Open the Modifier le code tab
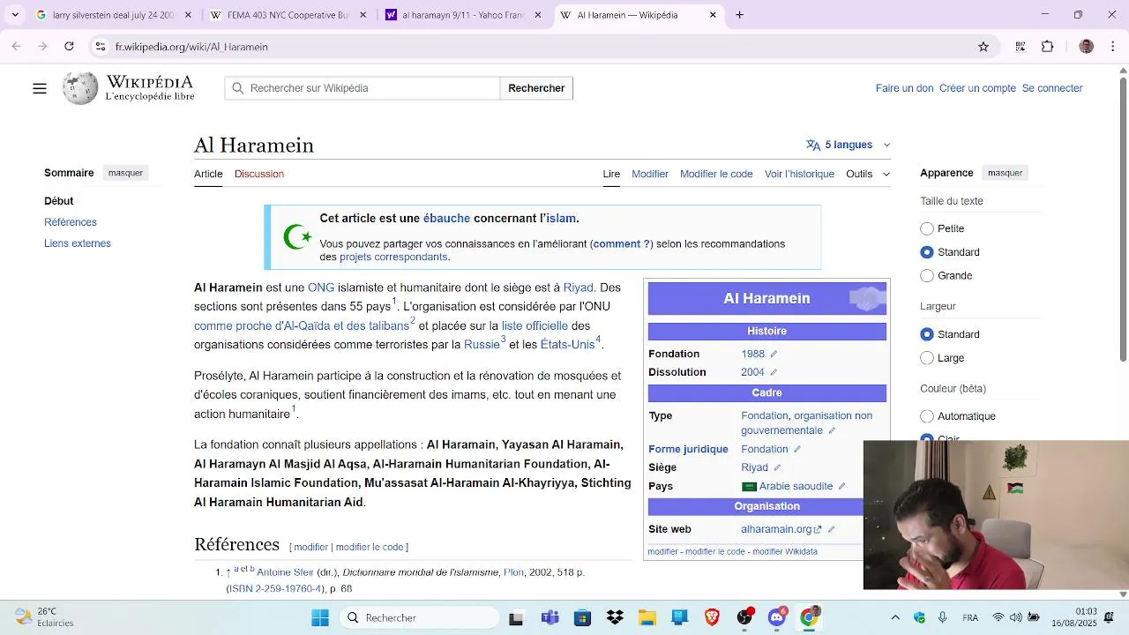The width and height of the screenshot is (1129, 635). (x=716, y=174)
